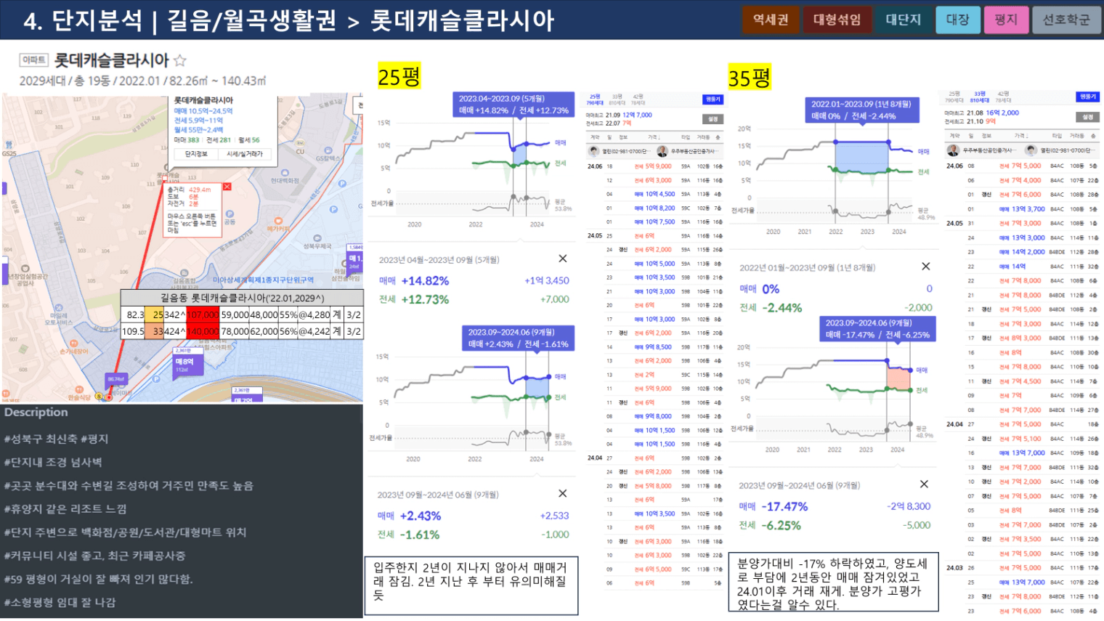Select the 매매 14억 2,000 transaction row

[1031, 252]
